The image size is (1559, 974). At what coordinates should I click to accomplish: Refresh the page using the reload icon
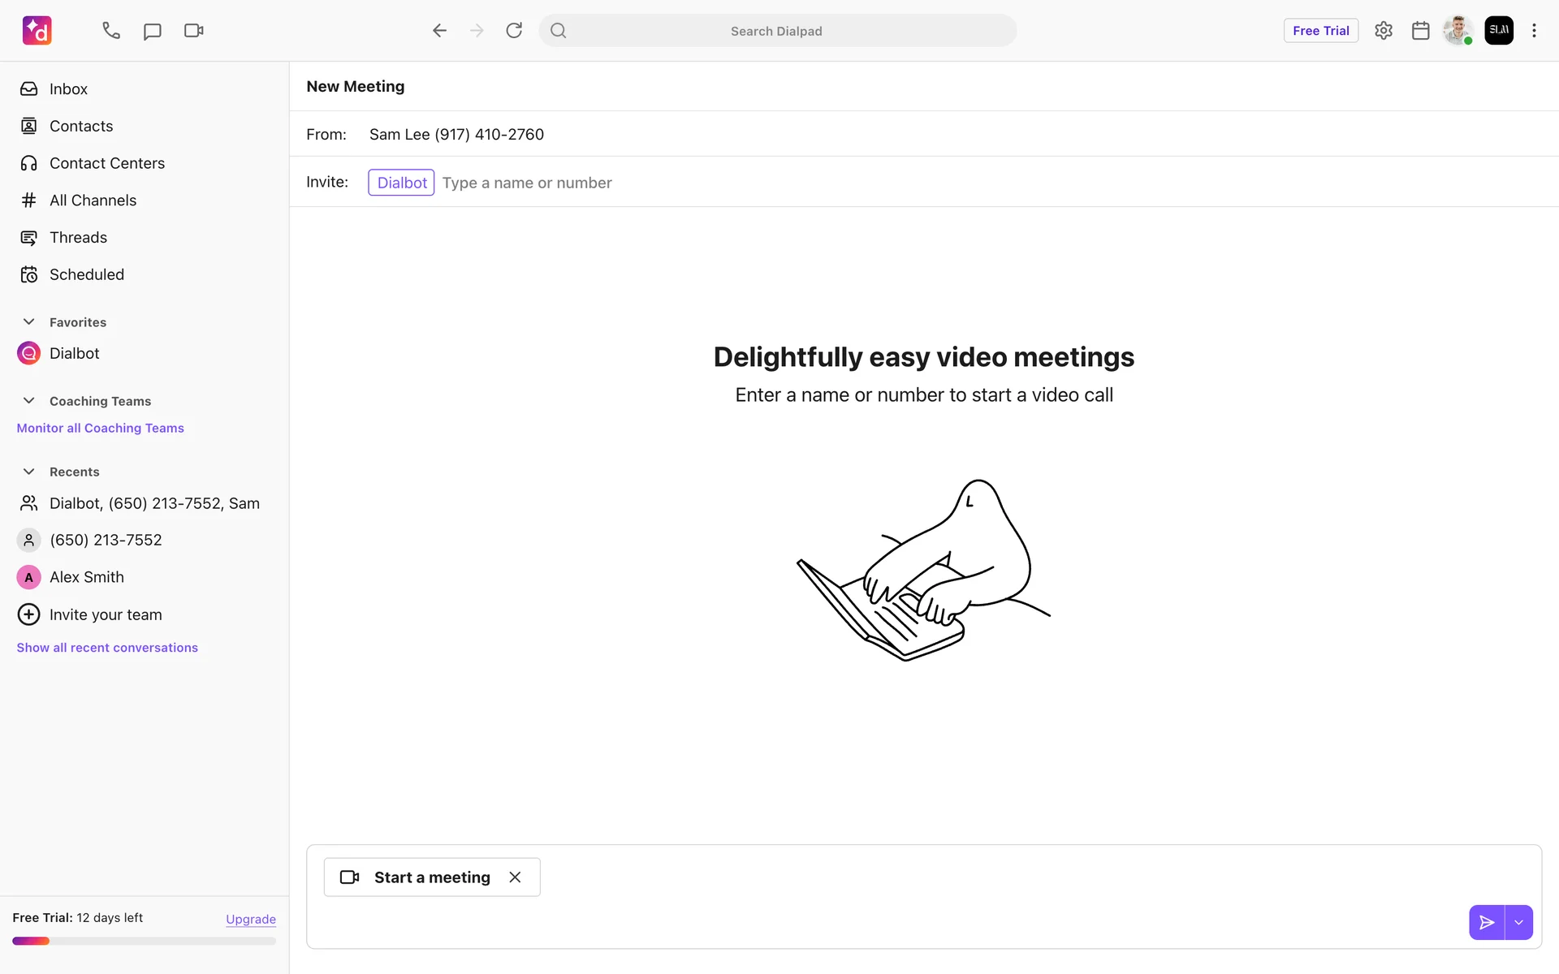point(514,30)
